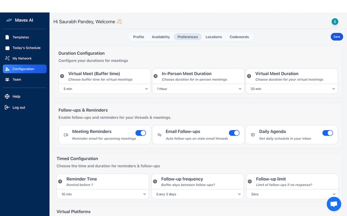Turn off the Email Follow-ups switch

pyautogui.click(x=234, y=133)
